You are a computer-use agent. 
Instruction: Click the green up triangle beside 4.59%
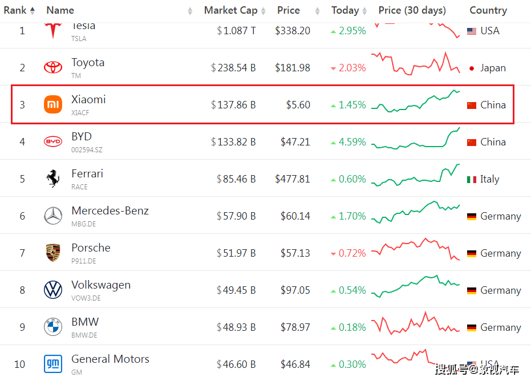[x=333, y=143]
